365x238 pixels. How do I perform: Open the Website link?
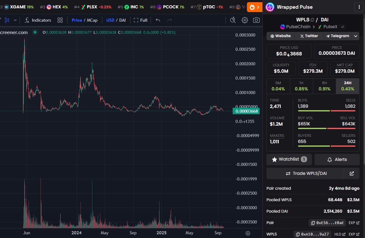coord(280,36)
